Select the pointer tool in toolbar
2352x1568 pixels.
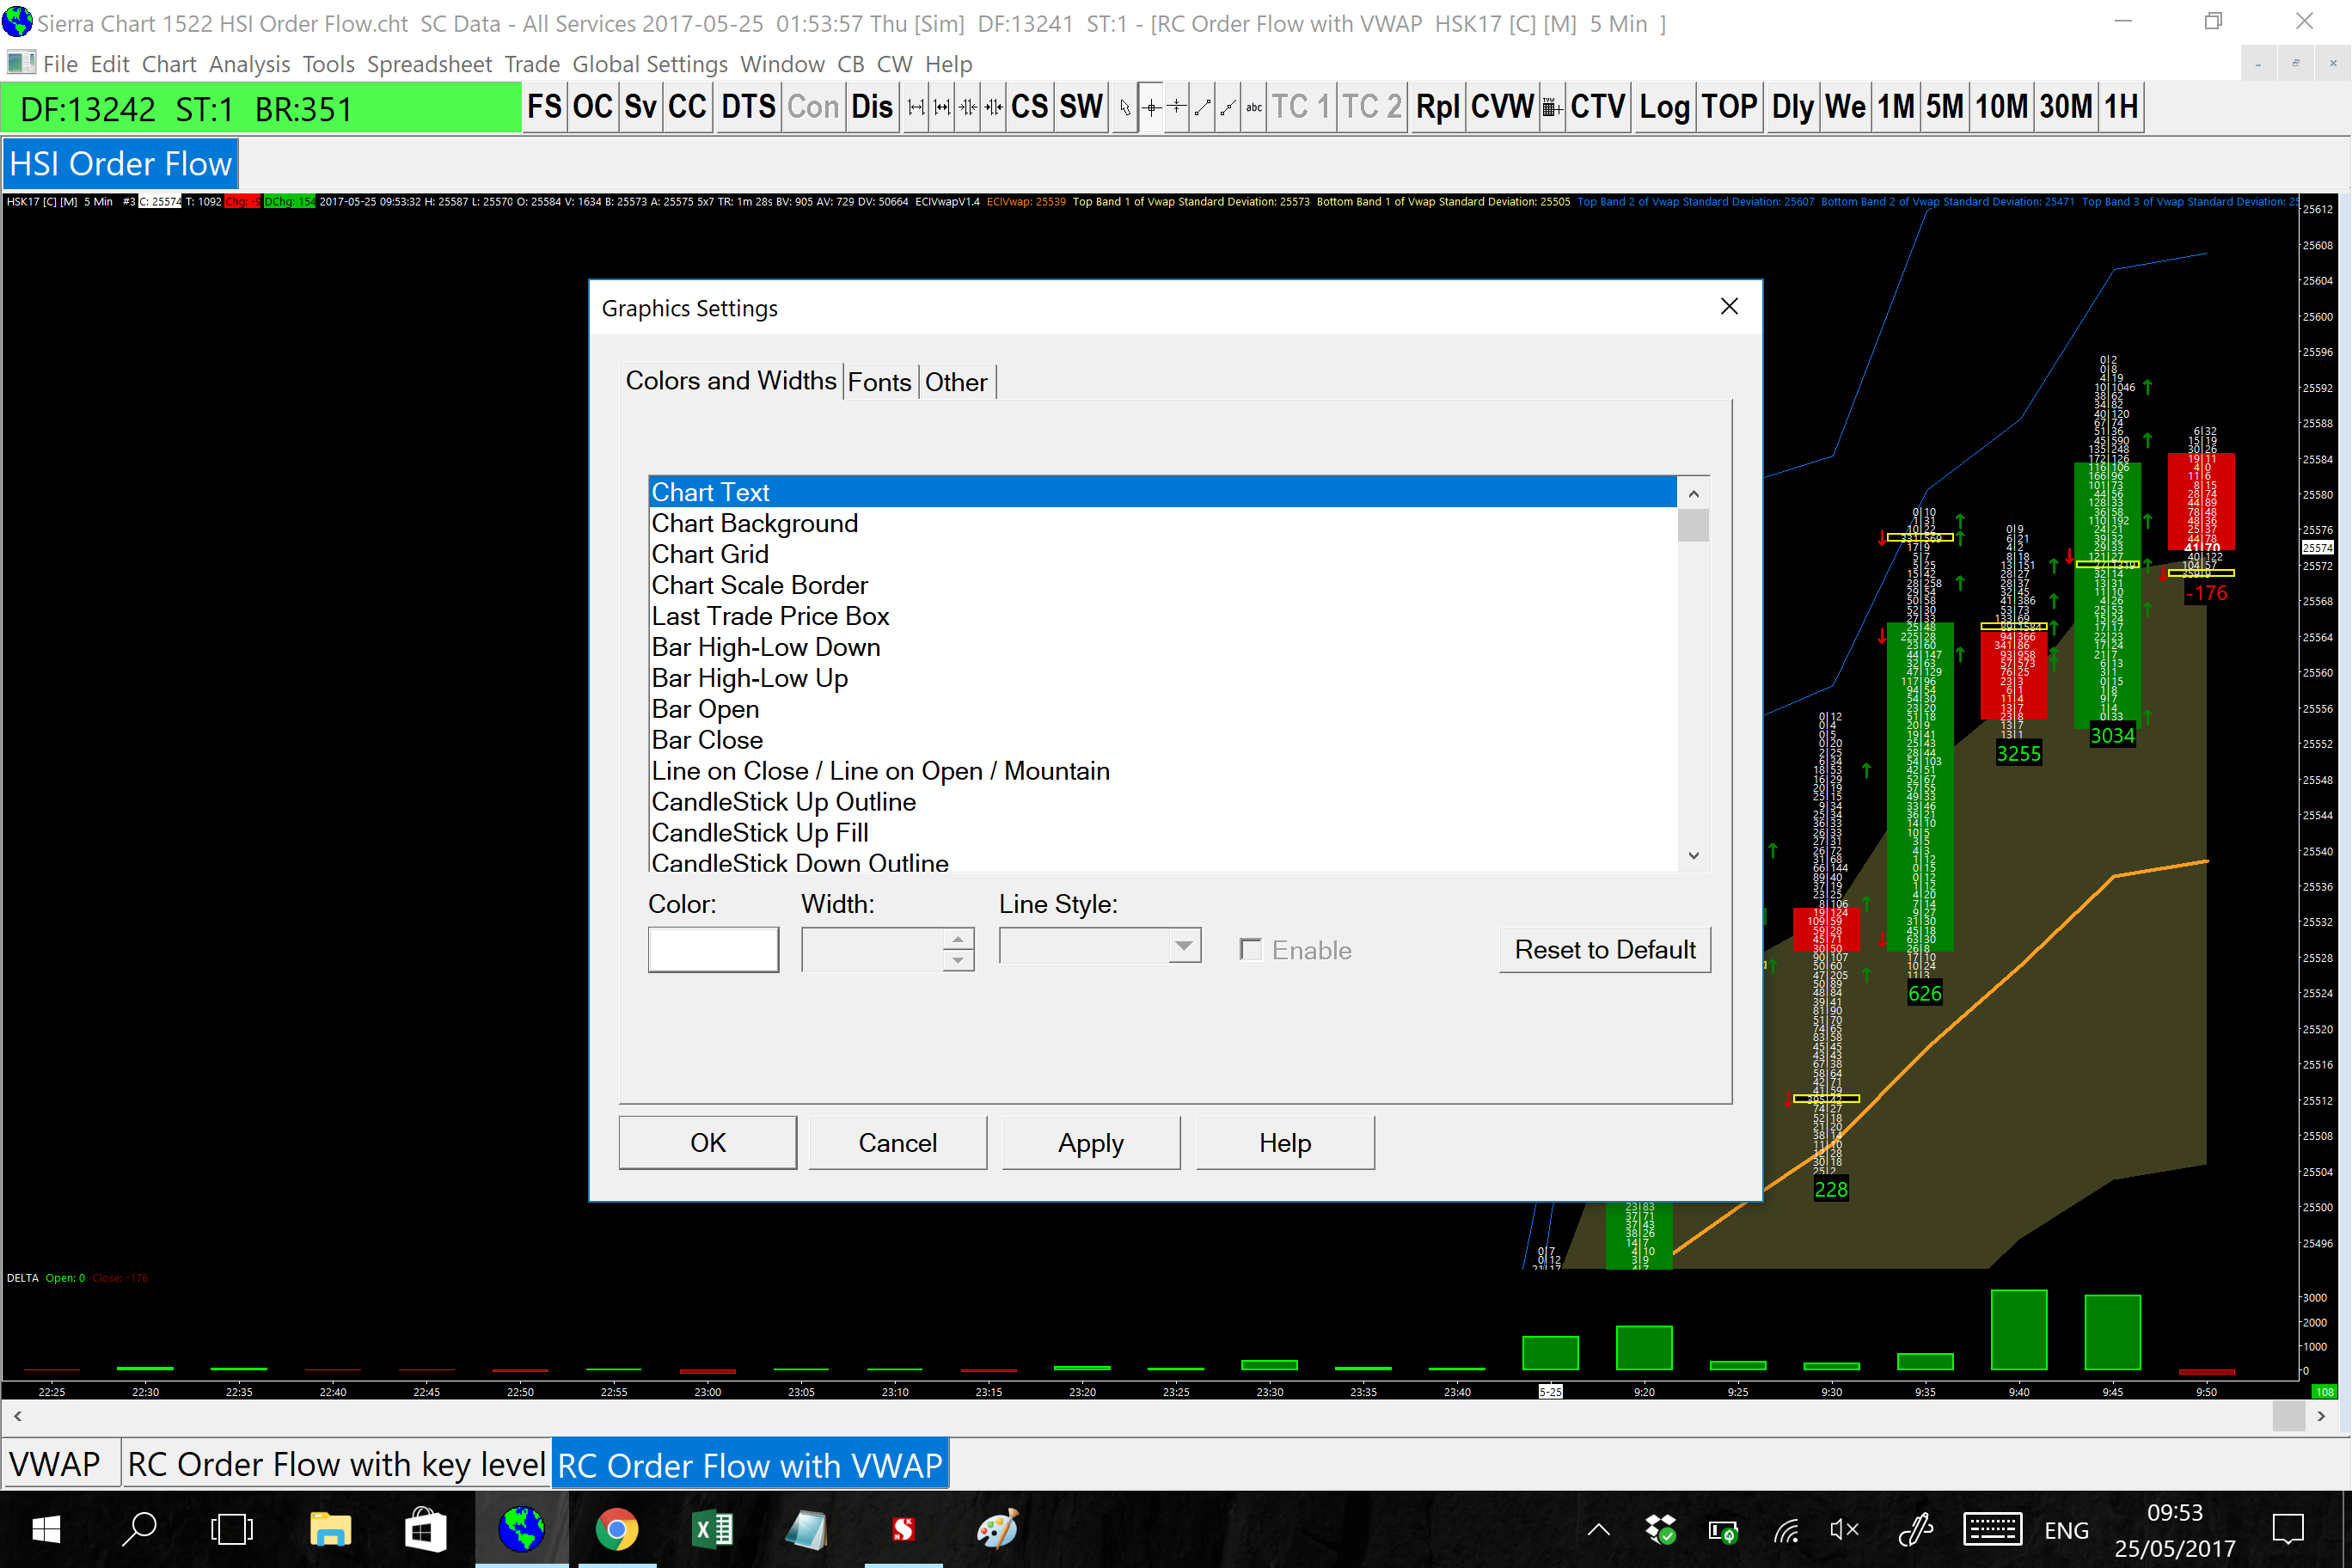1125,107
